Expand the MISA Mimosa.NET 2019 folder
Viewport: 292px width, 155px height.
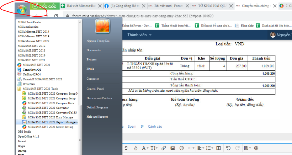[x=33, y=36]
